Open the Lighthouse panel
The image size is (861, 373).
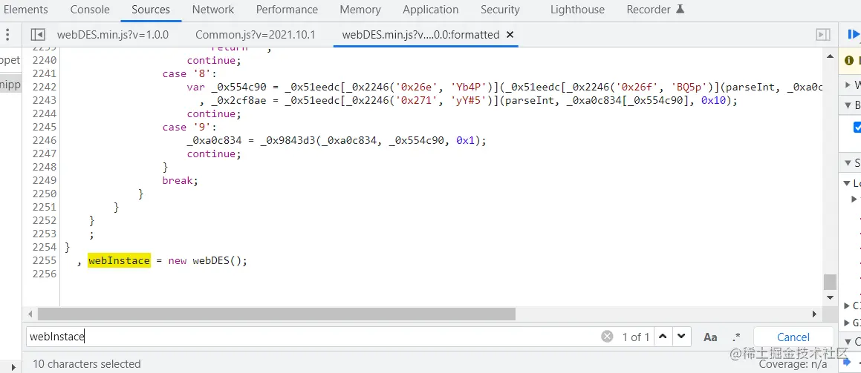[577, 10]
